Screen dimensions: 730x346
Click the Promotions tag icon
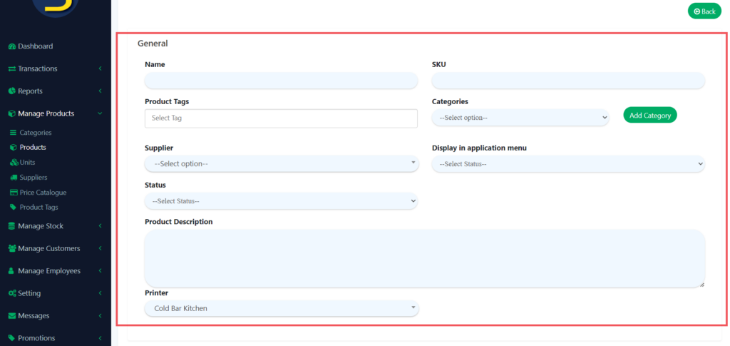12,338
